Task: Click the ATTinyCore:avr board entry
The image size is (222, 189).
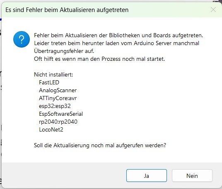Action: (58, 98)
